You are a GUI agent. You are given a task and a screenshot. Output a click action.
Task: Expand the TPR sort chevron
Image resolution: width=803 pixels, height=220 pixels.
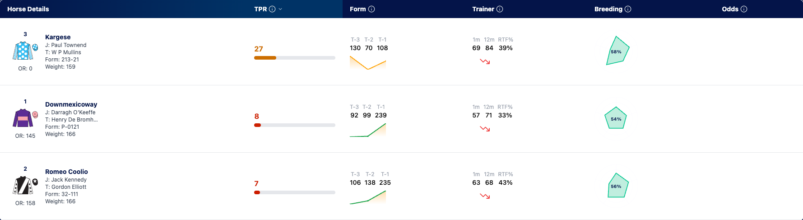[x=280, y=9]
